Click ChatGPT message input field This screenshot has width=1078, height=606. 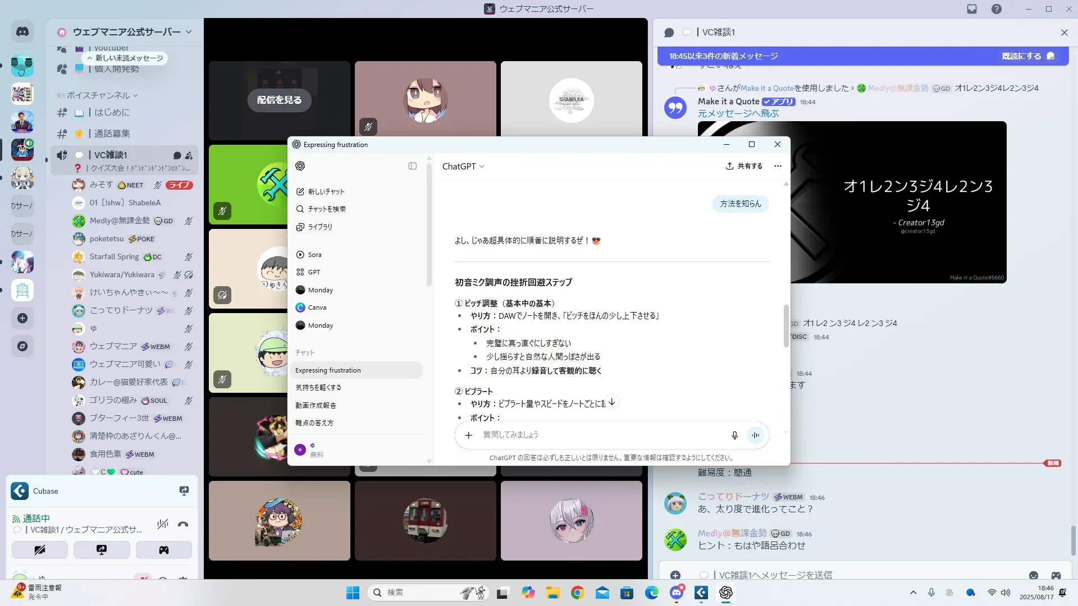601,435
